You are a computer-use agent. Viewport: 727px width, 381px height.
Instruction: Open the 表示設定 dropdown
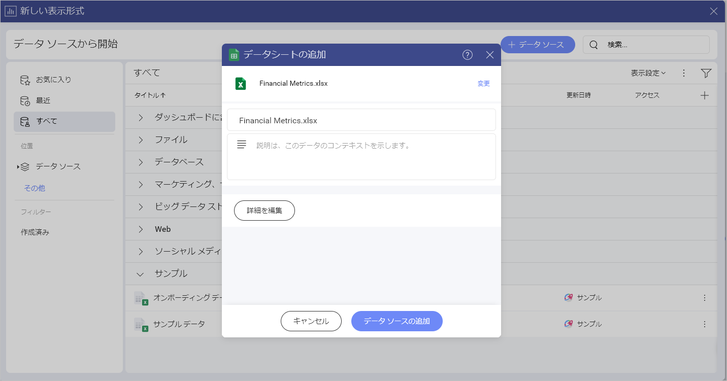coord(648,74)
